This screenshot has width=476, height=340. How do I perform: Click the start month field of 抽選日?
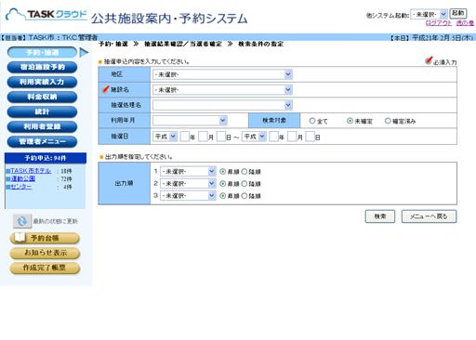[204, 137]
